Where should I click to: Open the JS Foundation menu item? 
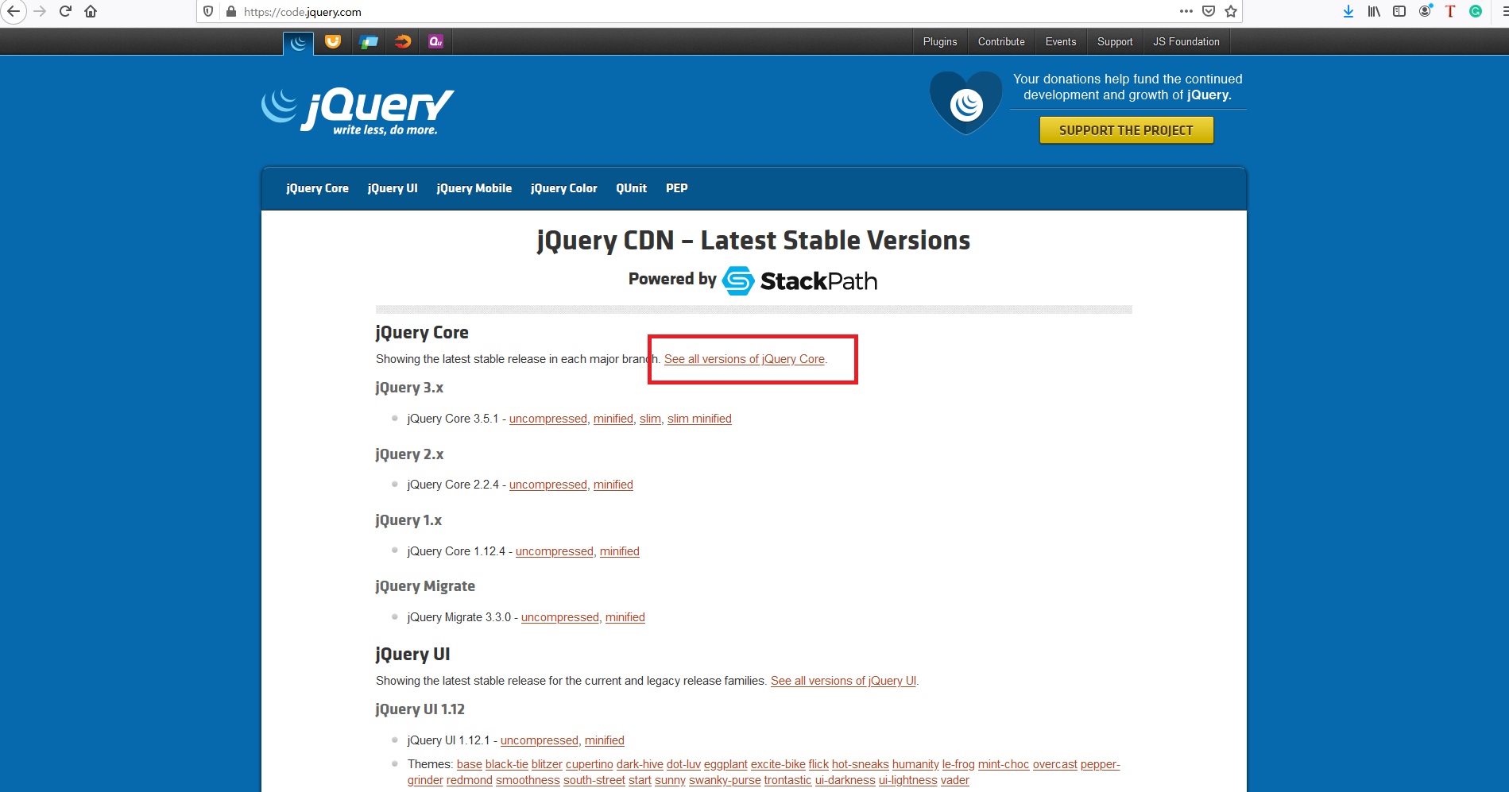click(x=1186, y=42)
